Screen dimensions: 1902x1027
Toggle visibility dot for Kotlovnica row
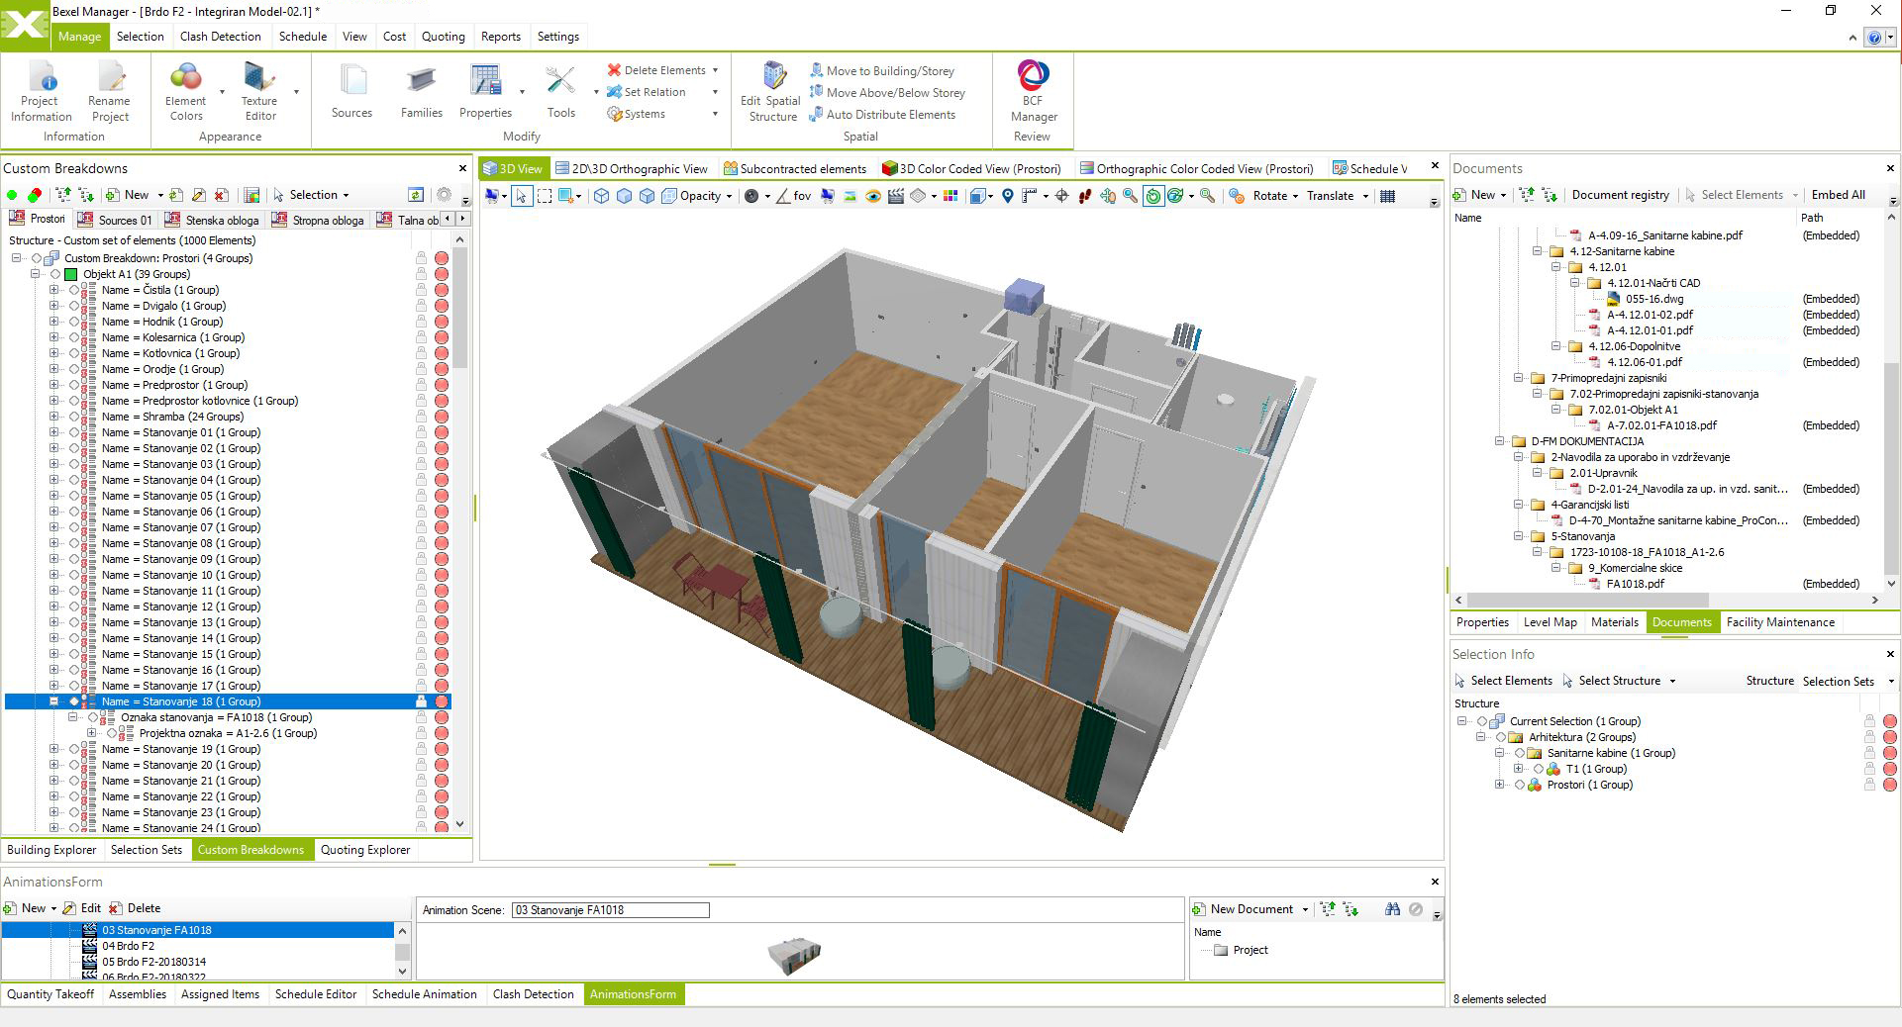pos(442,353)
